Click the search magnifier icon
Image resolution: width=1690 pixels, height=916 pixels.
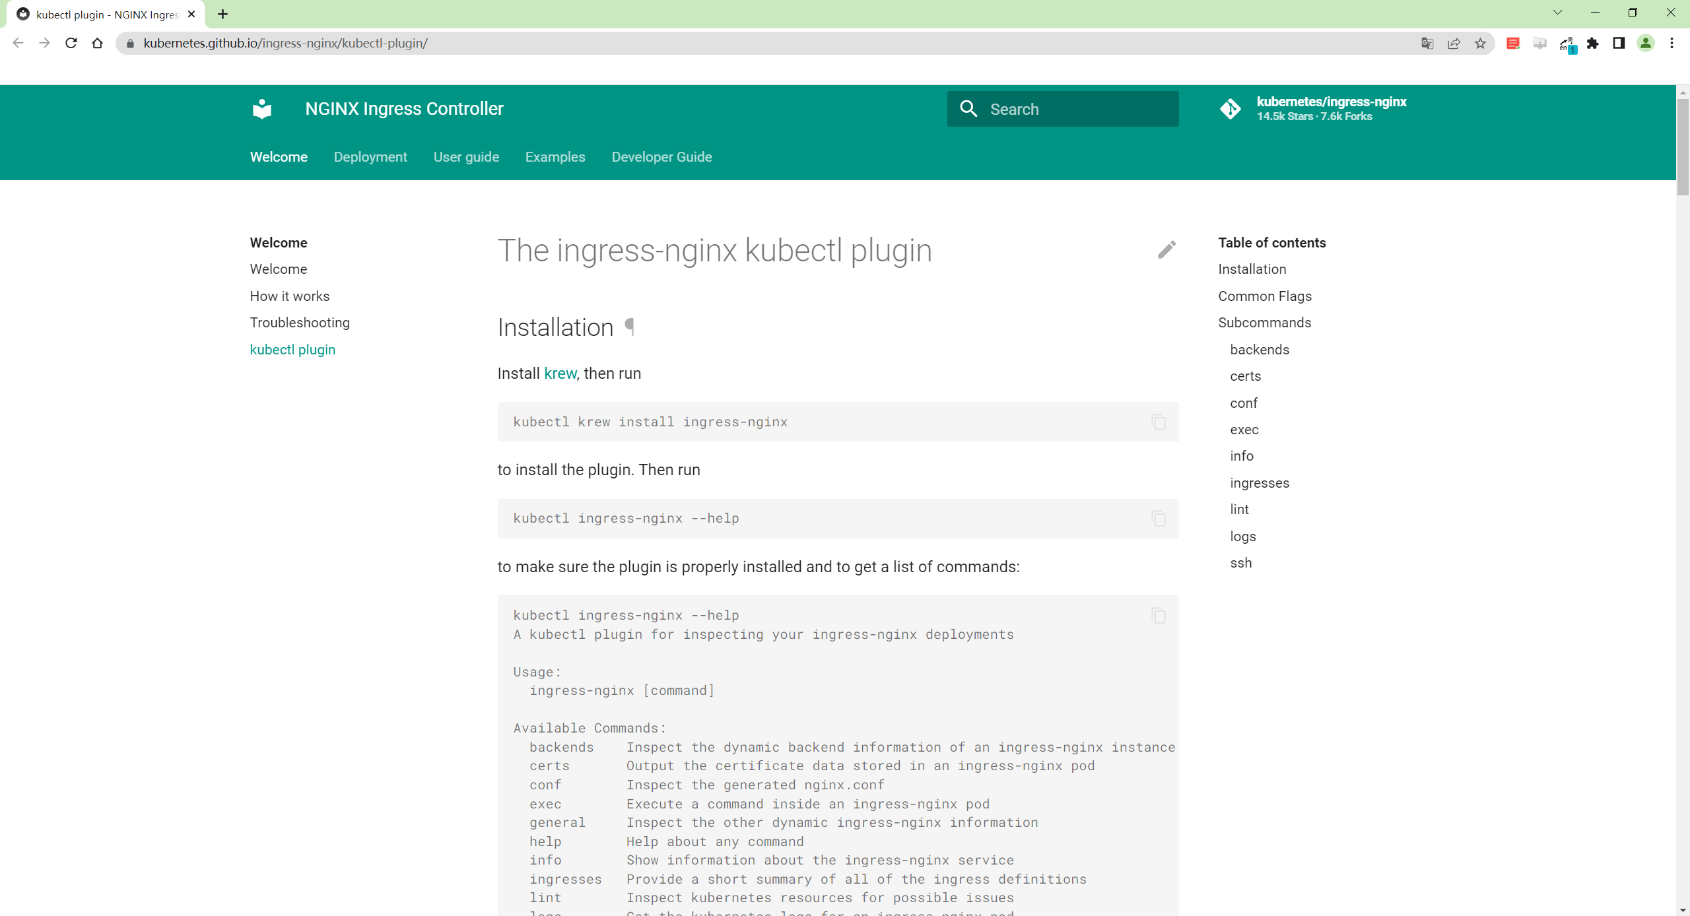(x=968, y=109)
